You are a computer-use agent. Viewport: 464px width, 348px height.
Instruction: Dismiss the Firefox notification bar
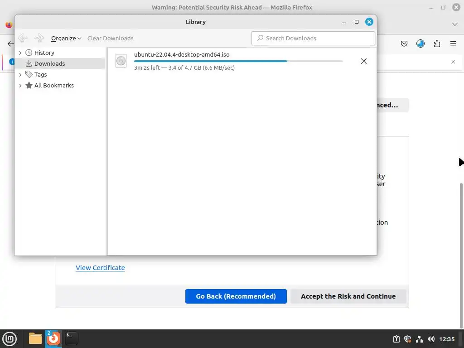453,62
